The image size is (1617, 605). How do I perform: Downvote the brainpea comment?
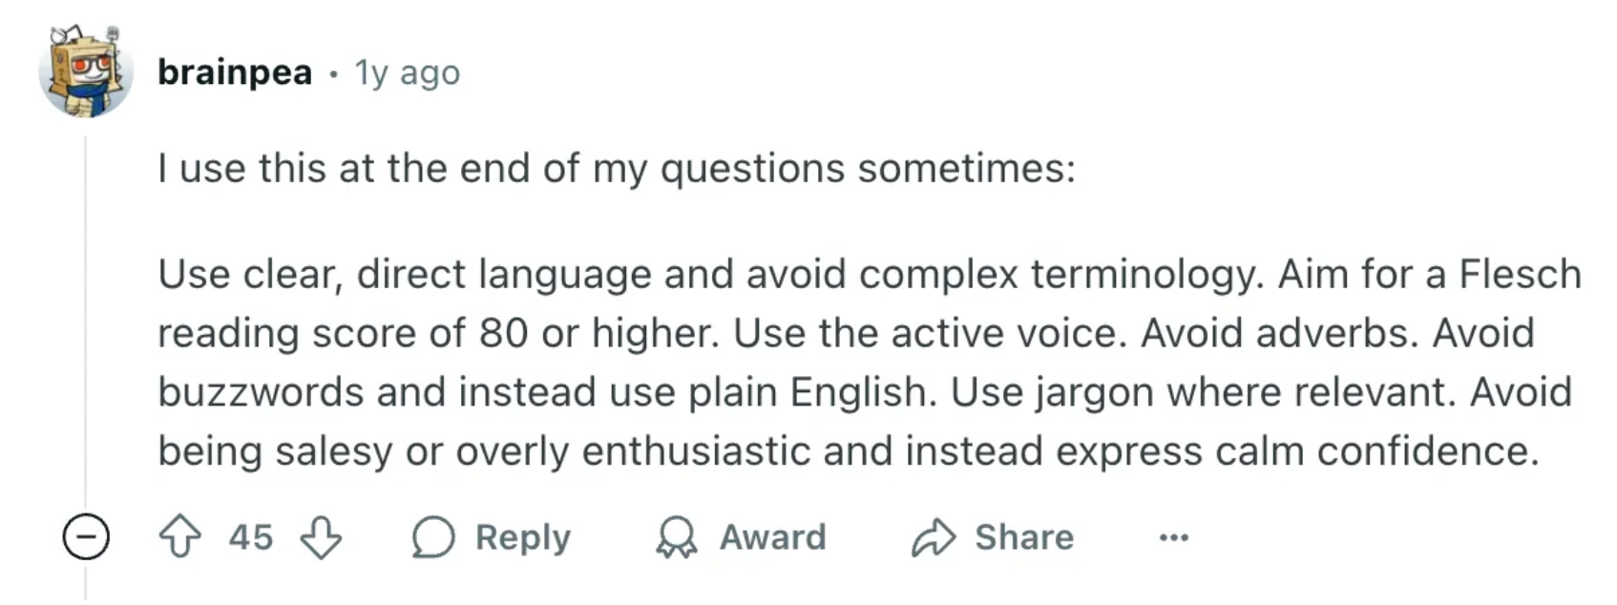321,537
